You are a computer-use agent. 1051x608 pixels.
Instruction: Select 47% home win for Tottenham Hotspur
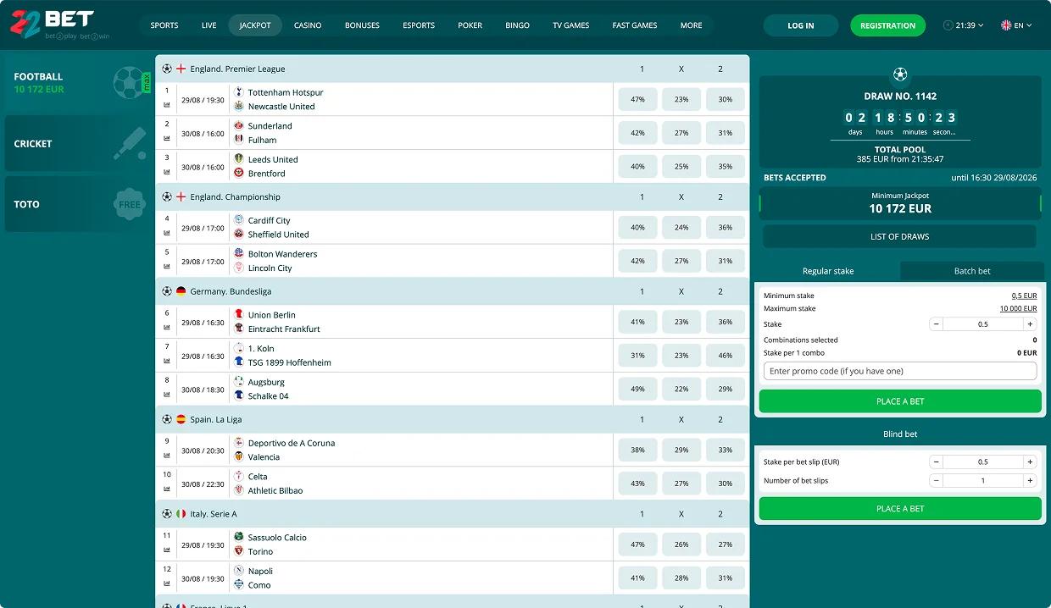(637, 99)
